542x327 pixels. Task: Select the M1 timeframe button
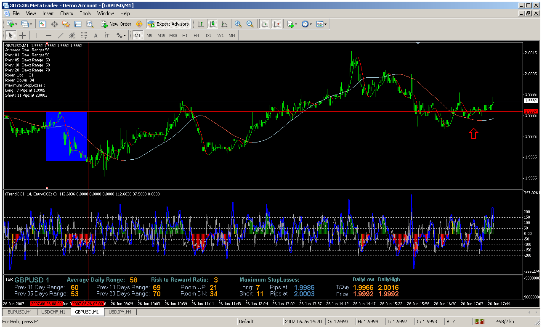coord(138,36)
